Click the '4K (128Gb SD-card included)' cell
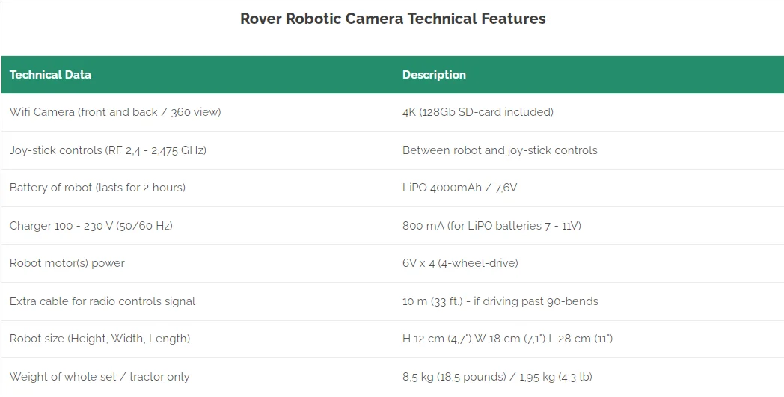784x397 pixels. [477, 112]
